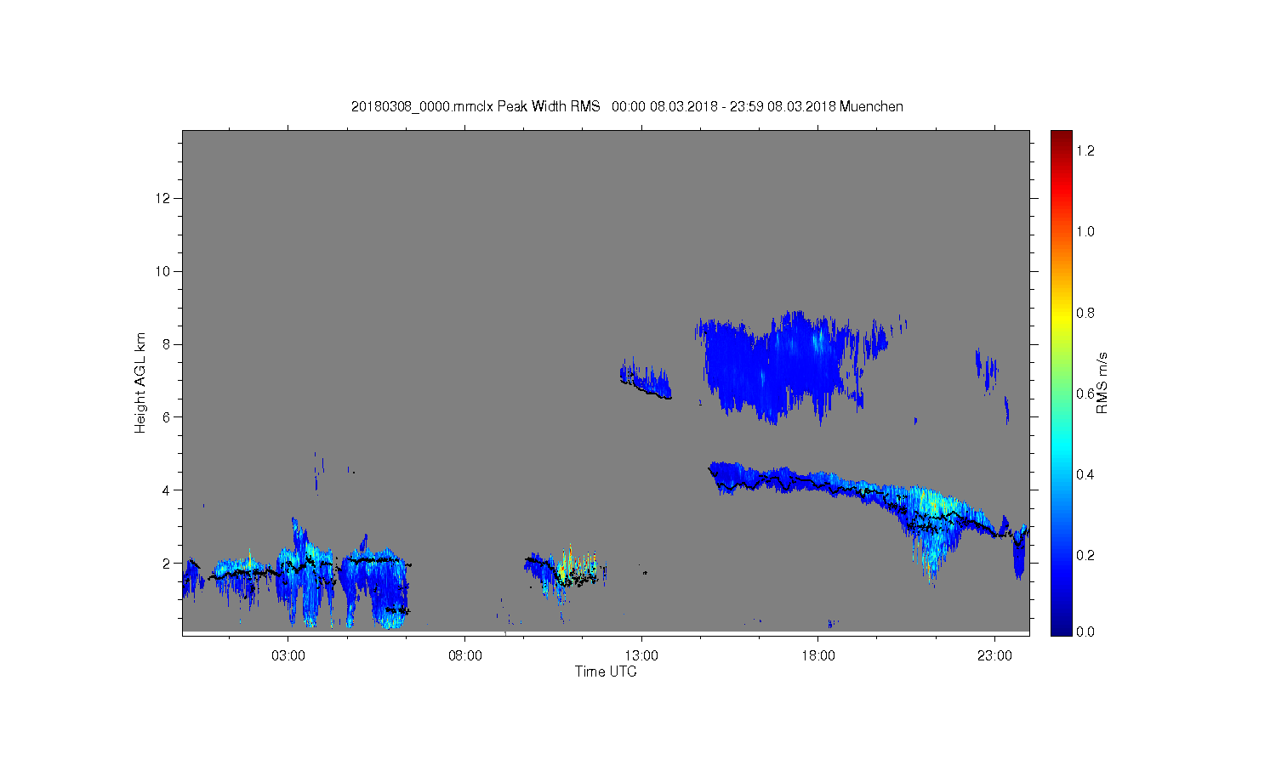This screenshot has width=1276, height=765.
Task: Click the '03:00' time tick label
Action: (x=288, y=655)
